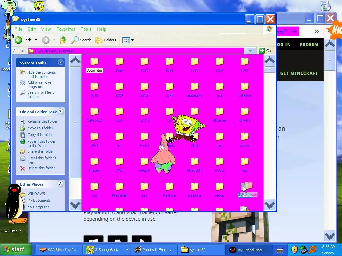This screenshot has height=256, width=342.
Task: Select the CatRoot folder
Action: point(244,90)
